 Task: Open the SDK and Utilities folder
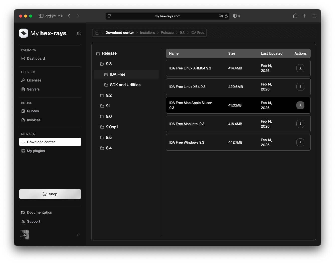(x=125, y=85)
